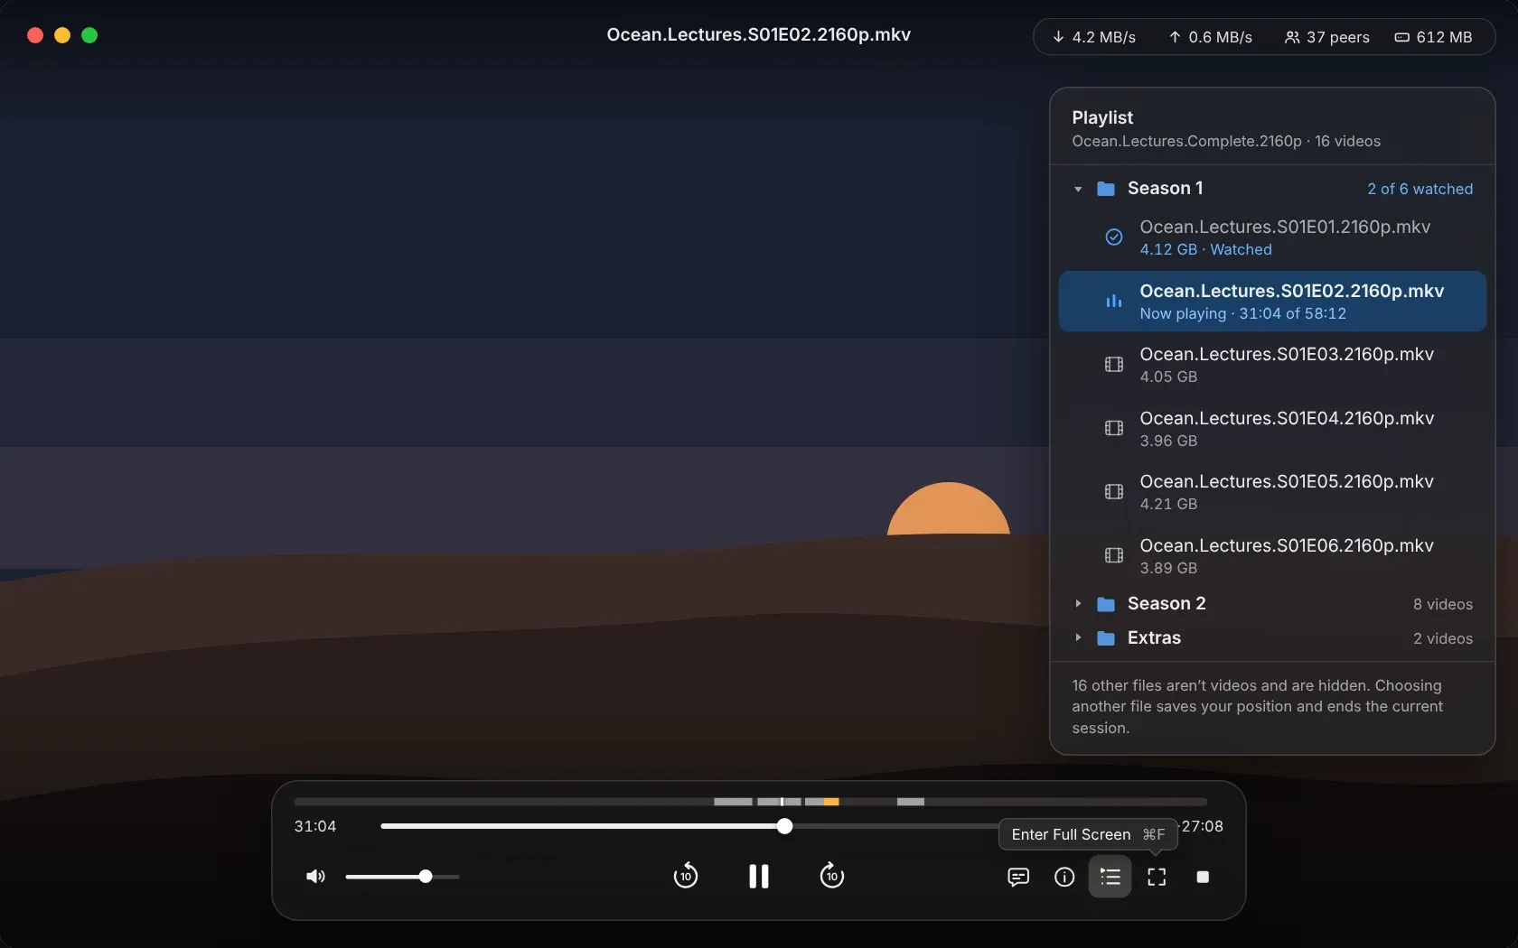The image size is (1518, 948).
Task: Click the Season 2 folder icon
Action: (1106, 604)
